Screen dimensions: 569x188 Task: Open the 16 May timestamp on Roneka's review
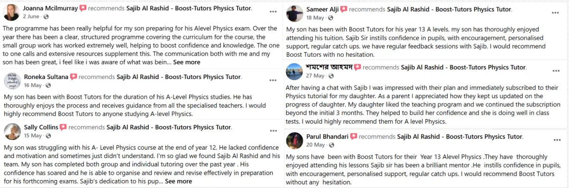tap(33, 85)
